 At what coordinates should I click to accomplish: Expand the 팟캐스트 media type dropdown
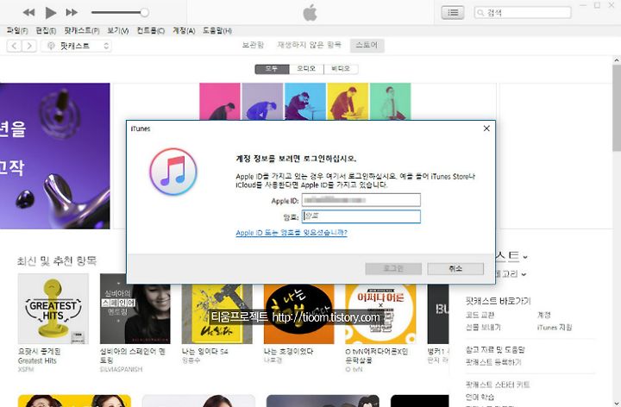(x=77, y=46)
